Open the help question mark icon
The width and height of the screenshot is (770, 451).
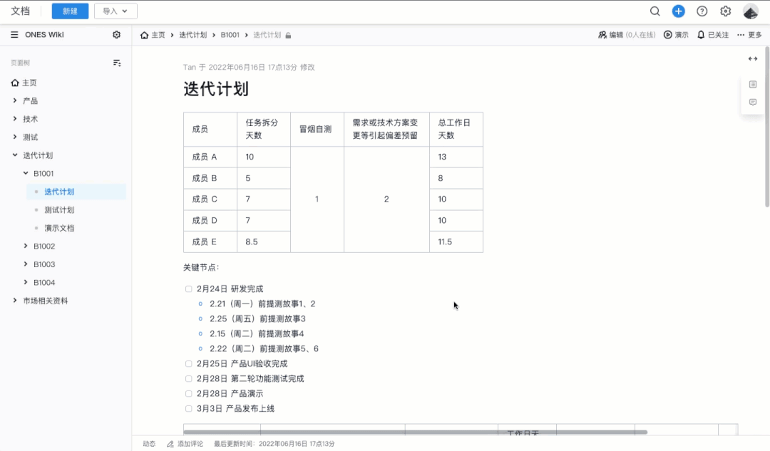pyautogui.click(x=702, y=11)
